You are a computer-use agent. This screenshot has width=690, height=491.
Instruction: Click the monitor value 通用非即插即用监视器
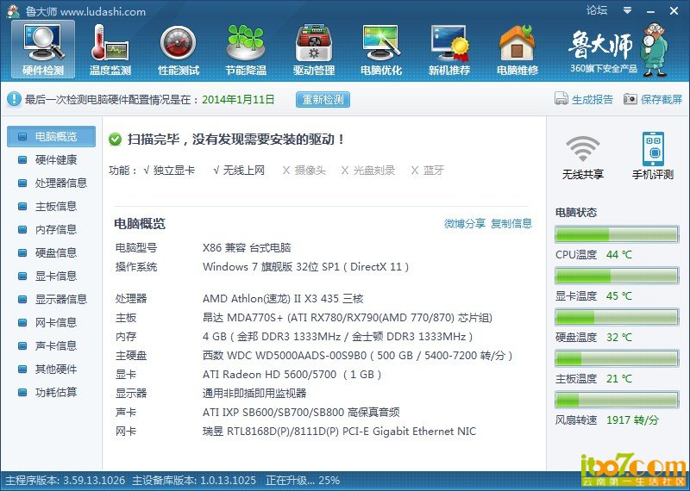click(x=254, y=394)
